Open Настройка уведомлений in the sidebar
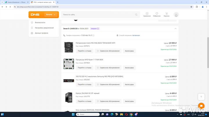 click(44, 28)
